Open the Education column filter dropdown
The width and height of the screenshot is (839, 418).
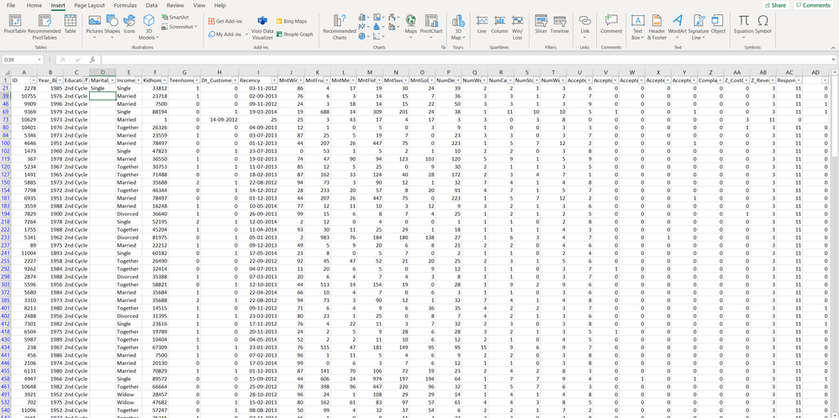[x=86, y=81]
